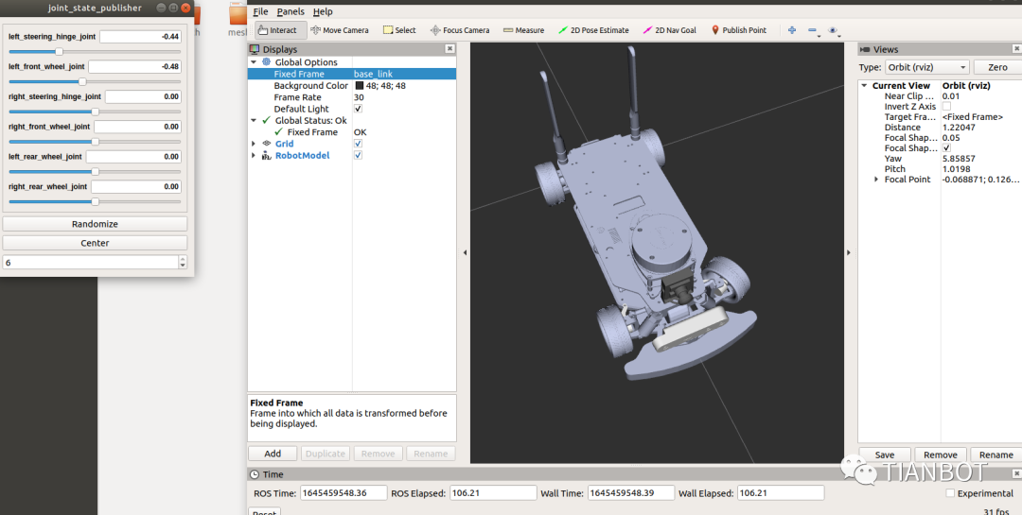Click the Pitch value 1.0198

[x=956, y=168]
